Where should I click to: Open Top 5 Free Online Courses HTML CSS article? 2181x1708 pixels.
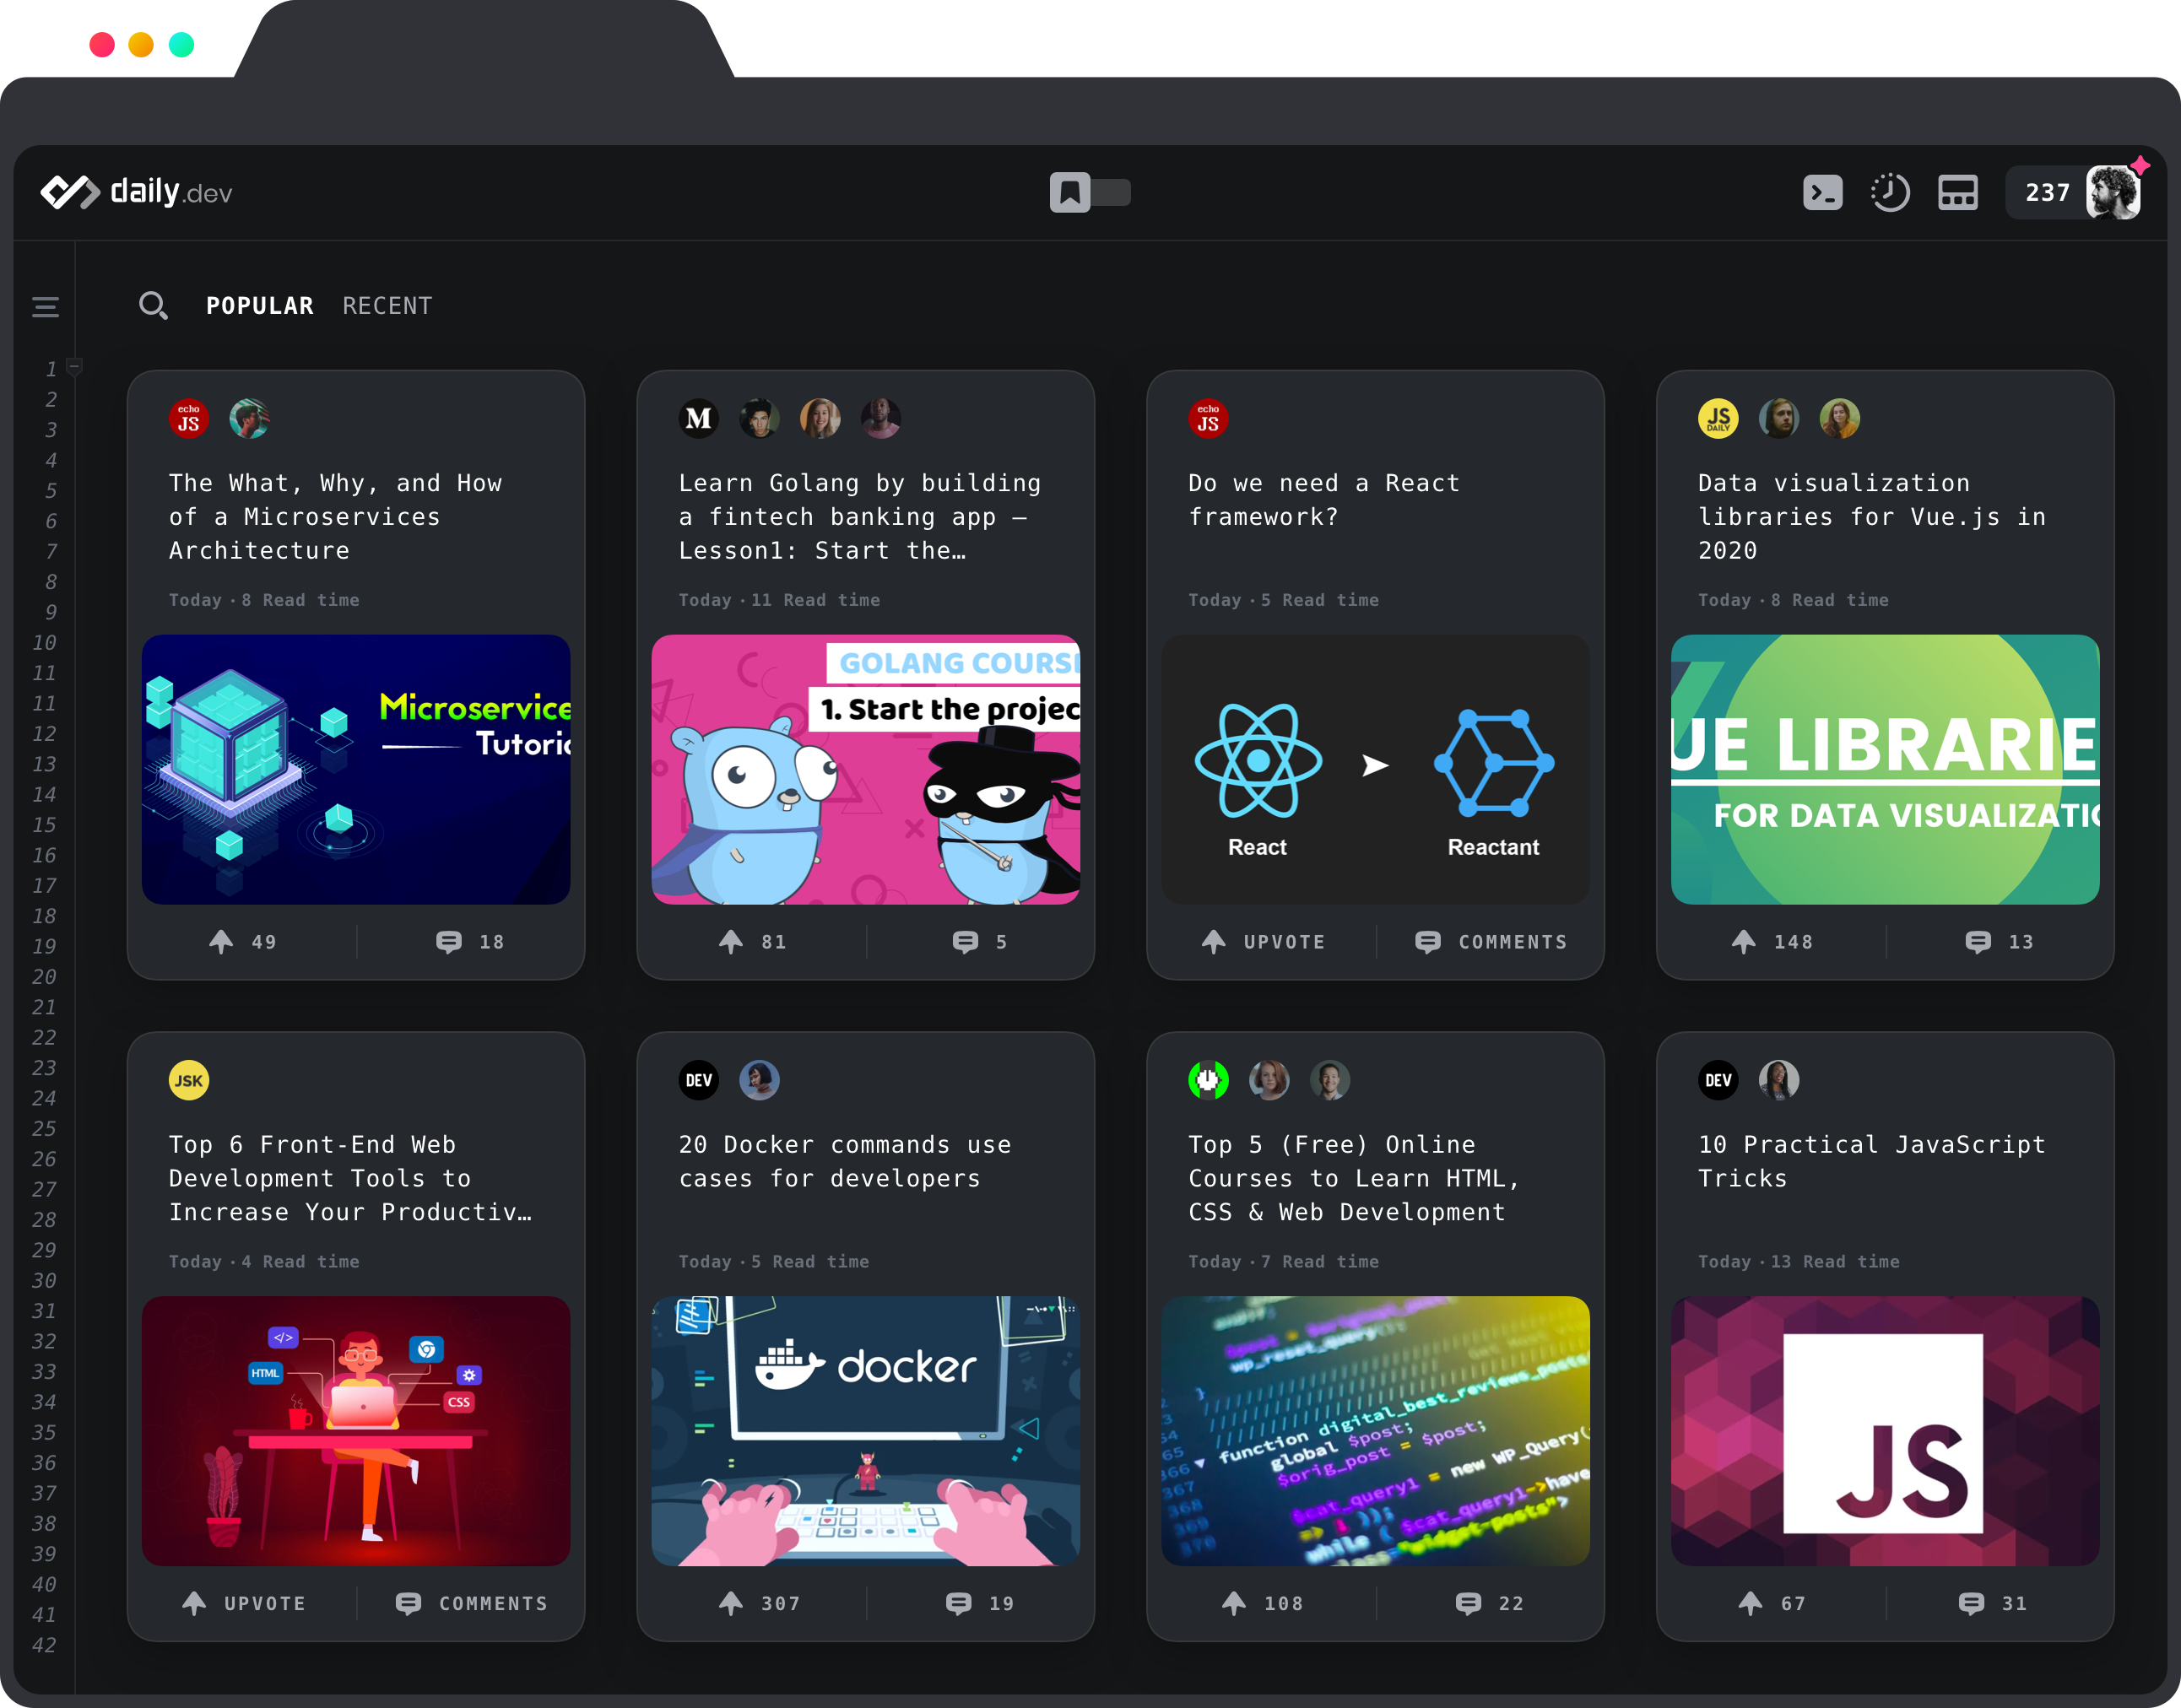pyautogui.click(x=1354, y=1178)
